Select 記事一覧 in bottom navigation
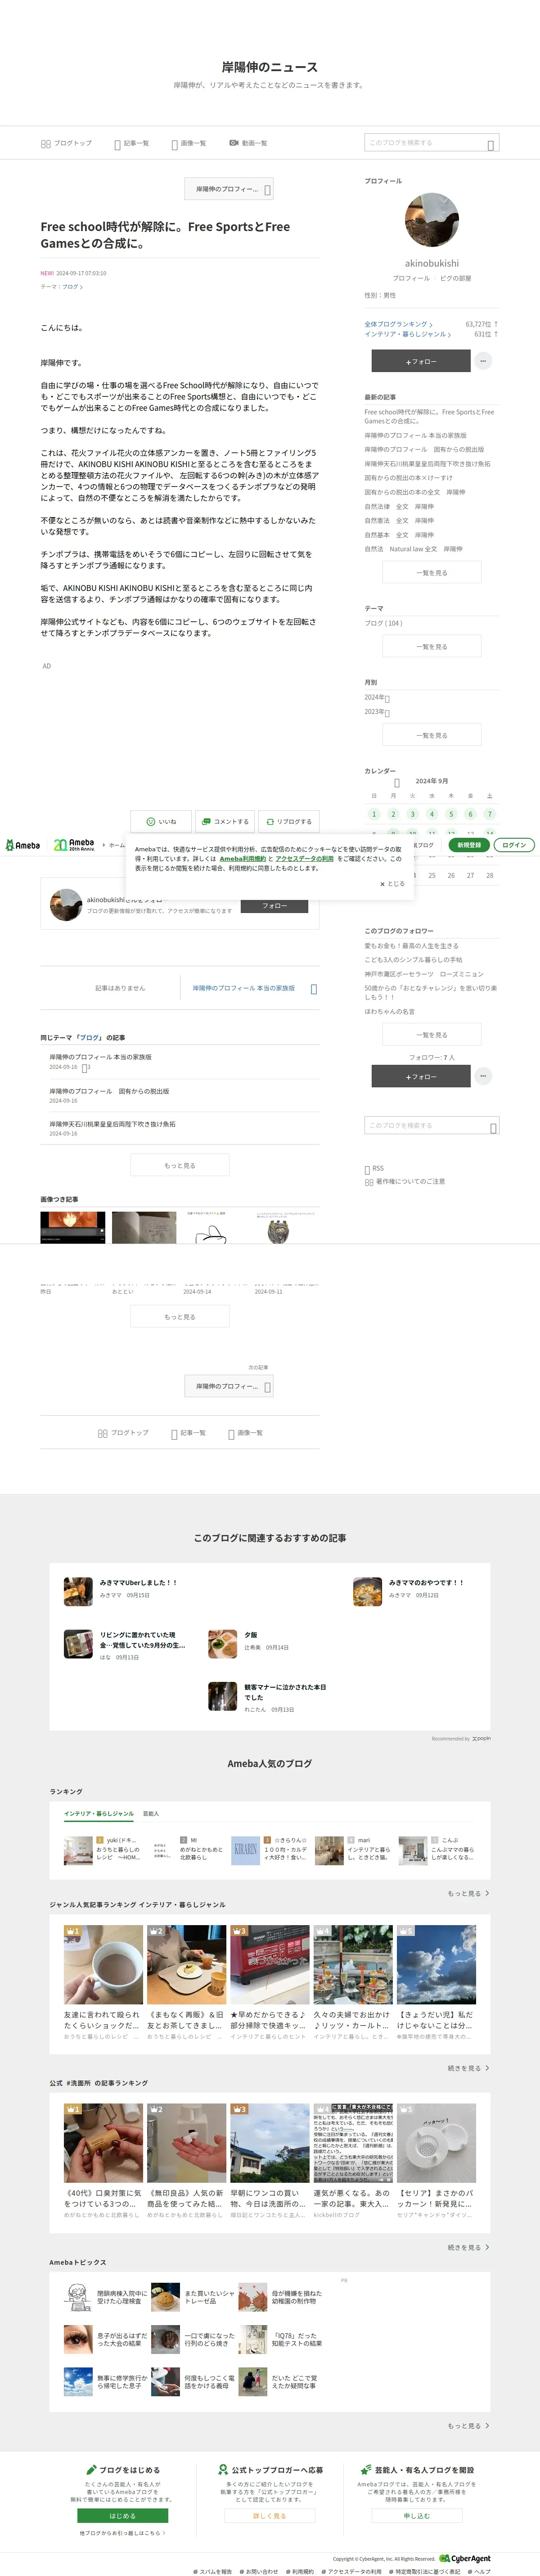 tap(189, 1433)
